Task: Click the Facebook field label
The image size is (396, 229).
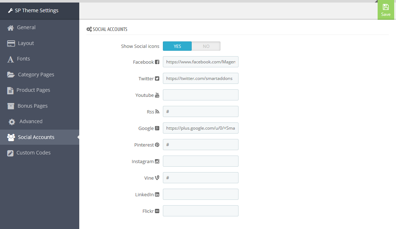Action: [143, 62]
